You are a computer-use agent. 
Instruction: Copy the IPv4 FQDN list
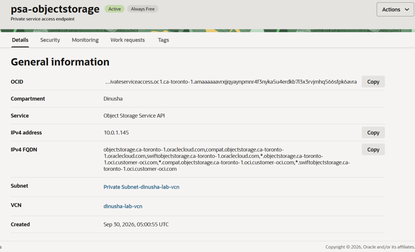click(373, 149)
